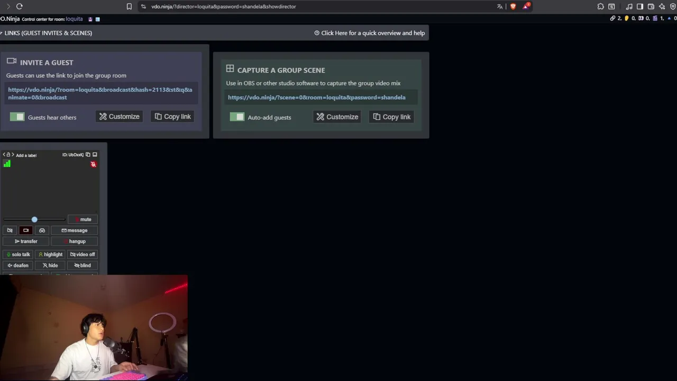Open the tab search icon
Image resolution: width=677 pixels, height=381 pixels.
click(x=611, y=6)
